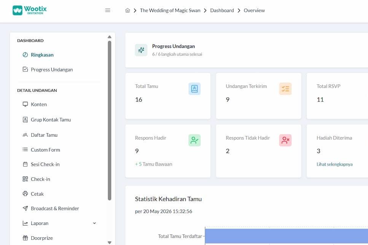Open Grup Kontak Tamu menu item

click(x=51, y=120)
